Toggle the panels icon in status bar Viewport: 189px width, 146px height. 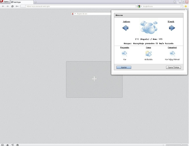pyautogui.click(x=3, y=145)
